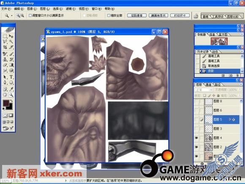Screen dimensions: 245x184
Task: Click the background color swatch
Action: coord(10,107)
